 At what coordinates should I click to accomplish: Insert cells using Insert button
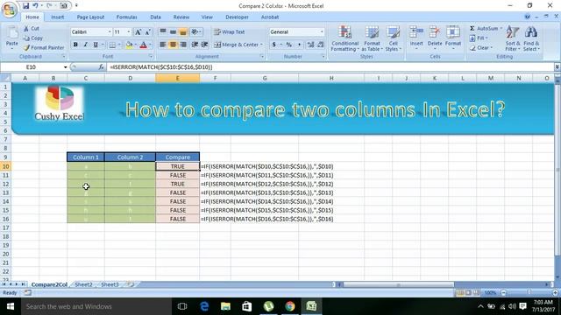(416, 38)
